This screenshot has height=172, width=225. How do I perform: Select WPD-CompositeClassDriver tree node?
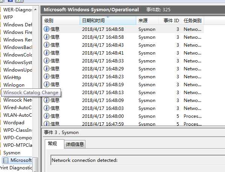(x=18, y=138)
